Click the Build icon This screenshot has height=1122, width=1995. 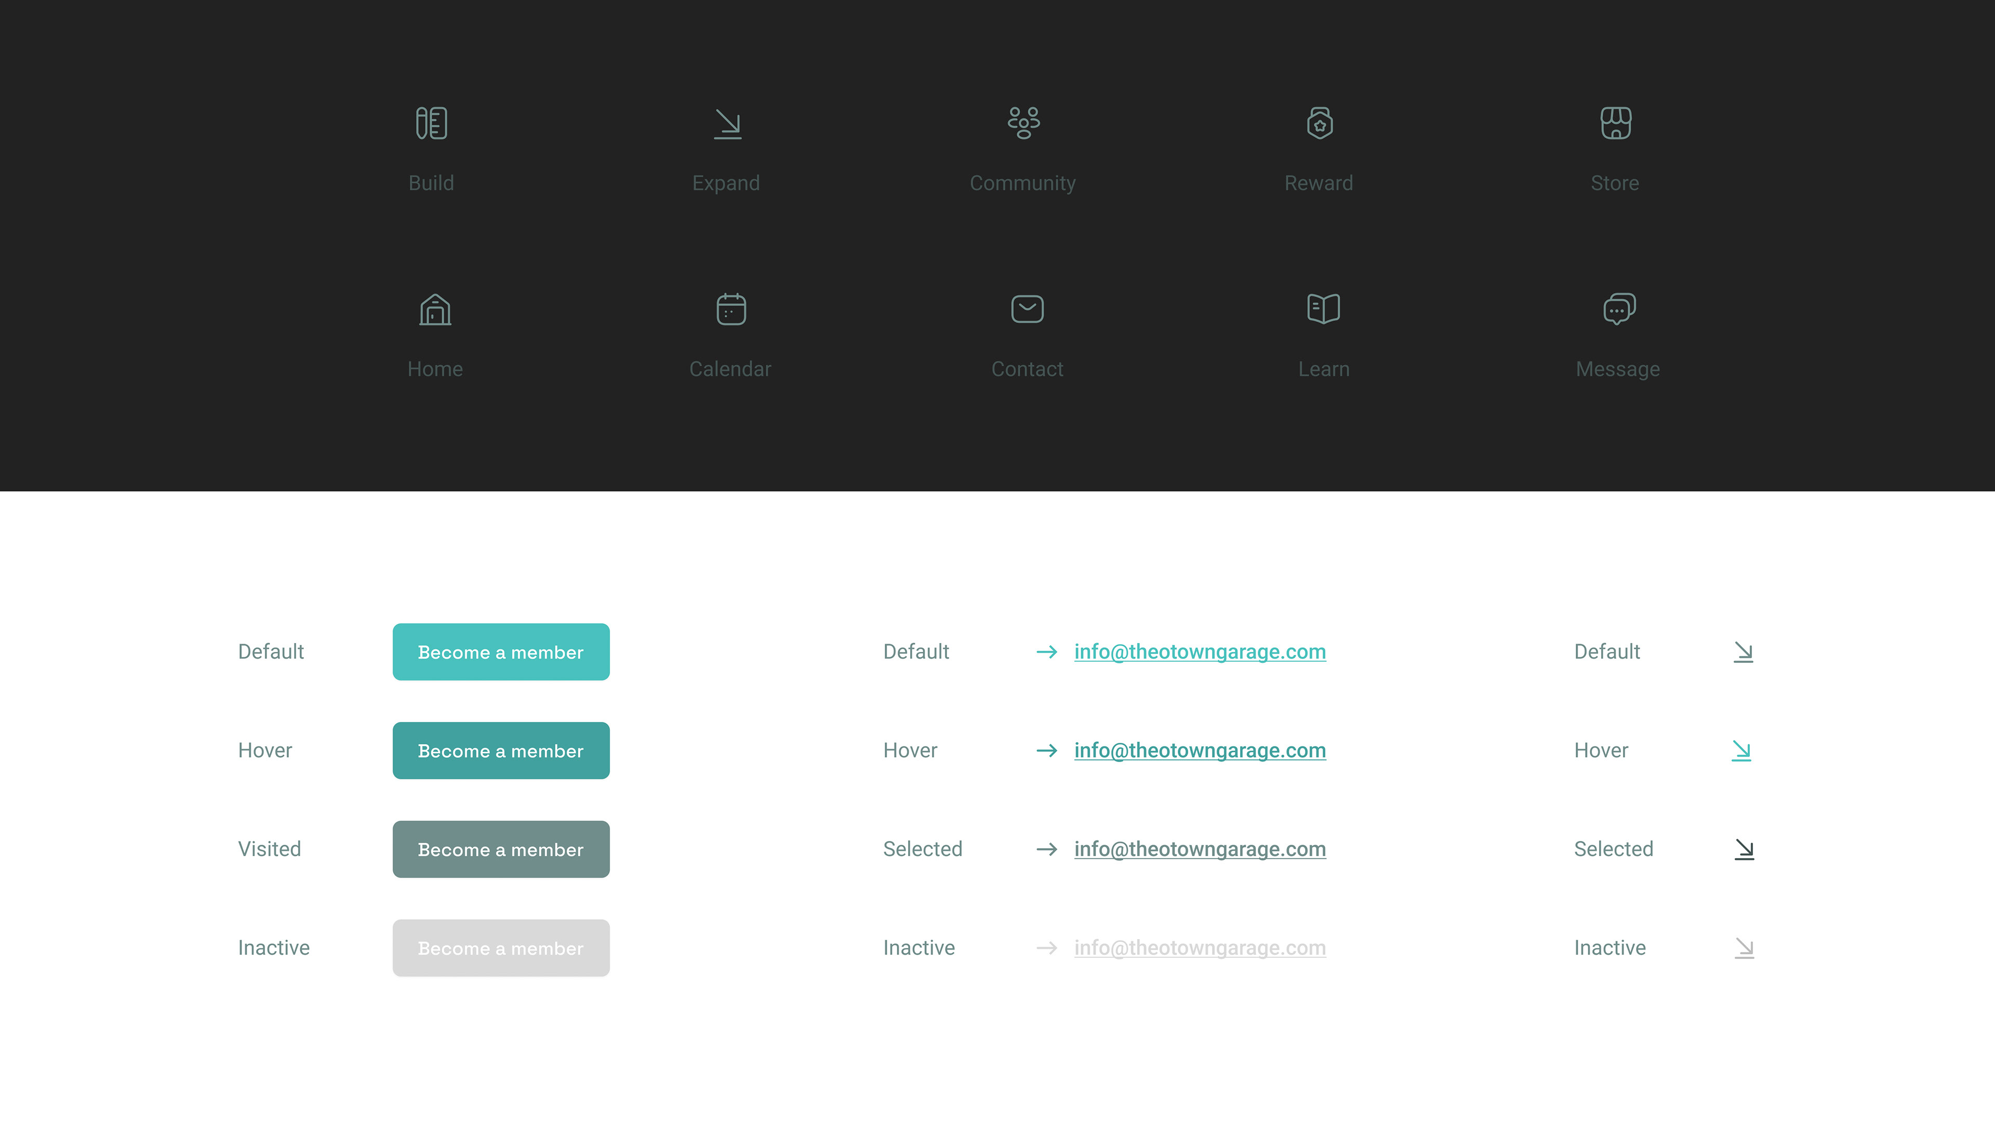tap(431, 123)
